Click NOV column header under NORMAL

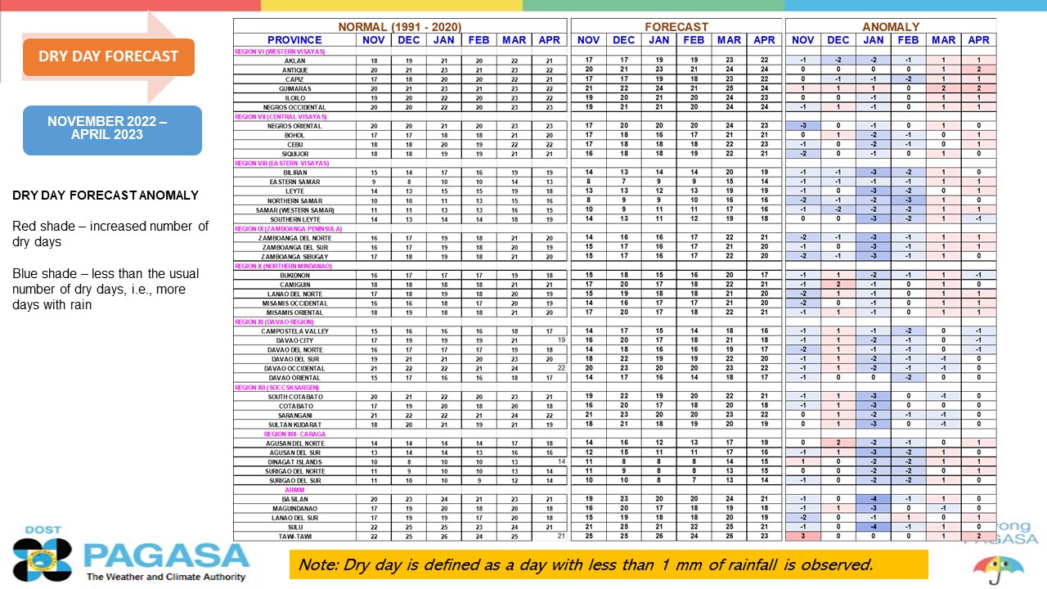373,40
